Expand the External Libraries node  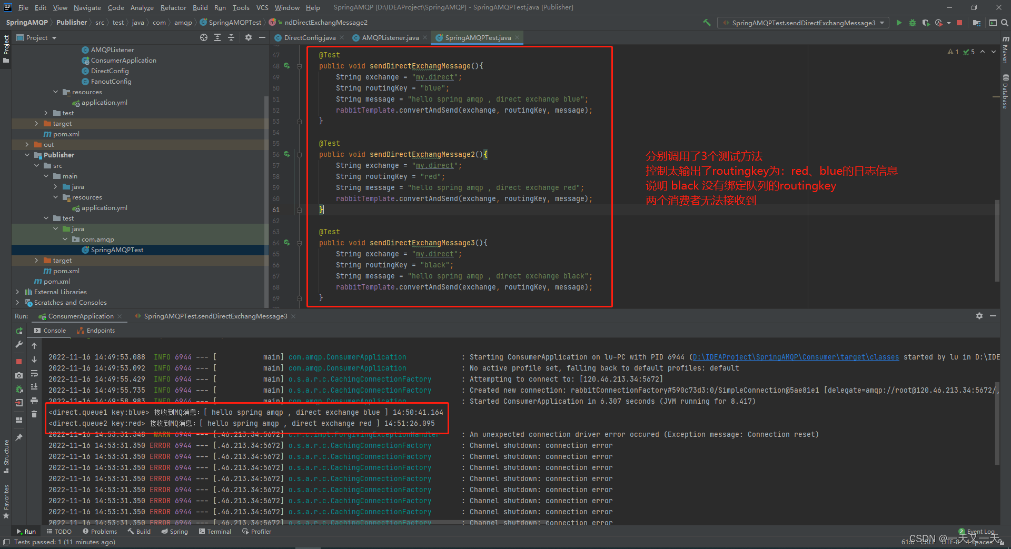pyautogui.click(x=17, y=292)
